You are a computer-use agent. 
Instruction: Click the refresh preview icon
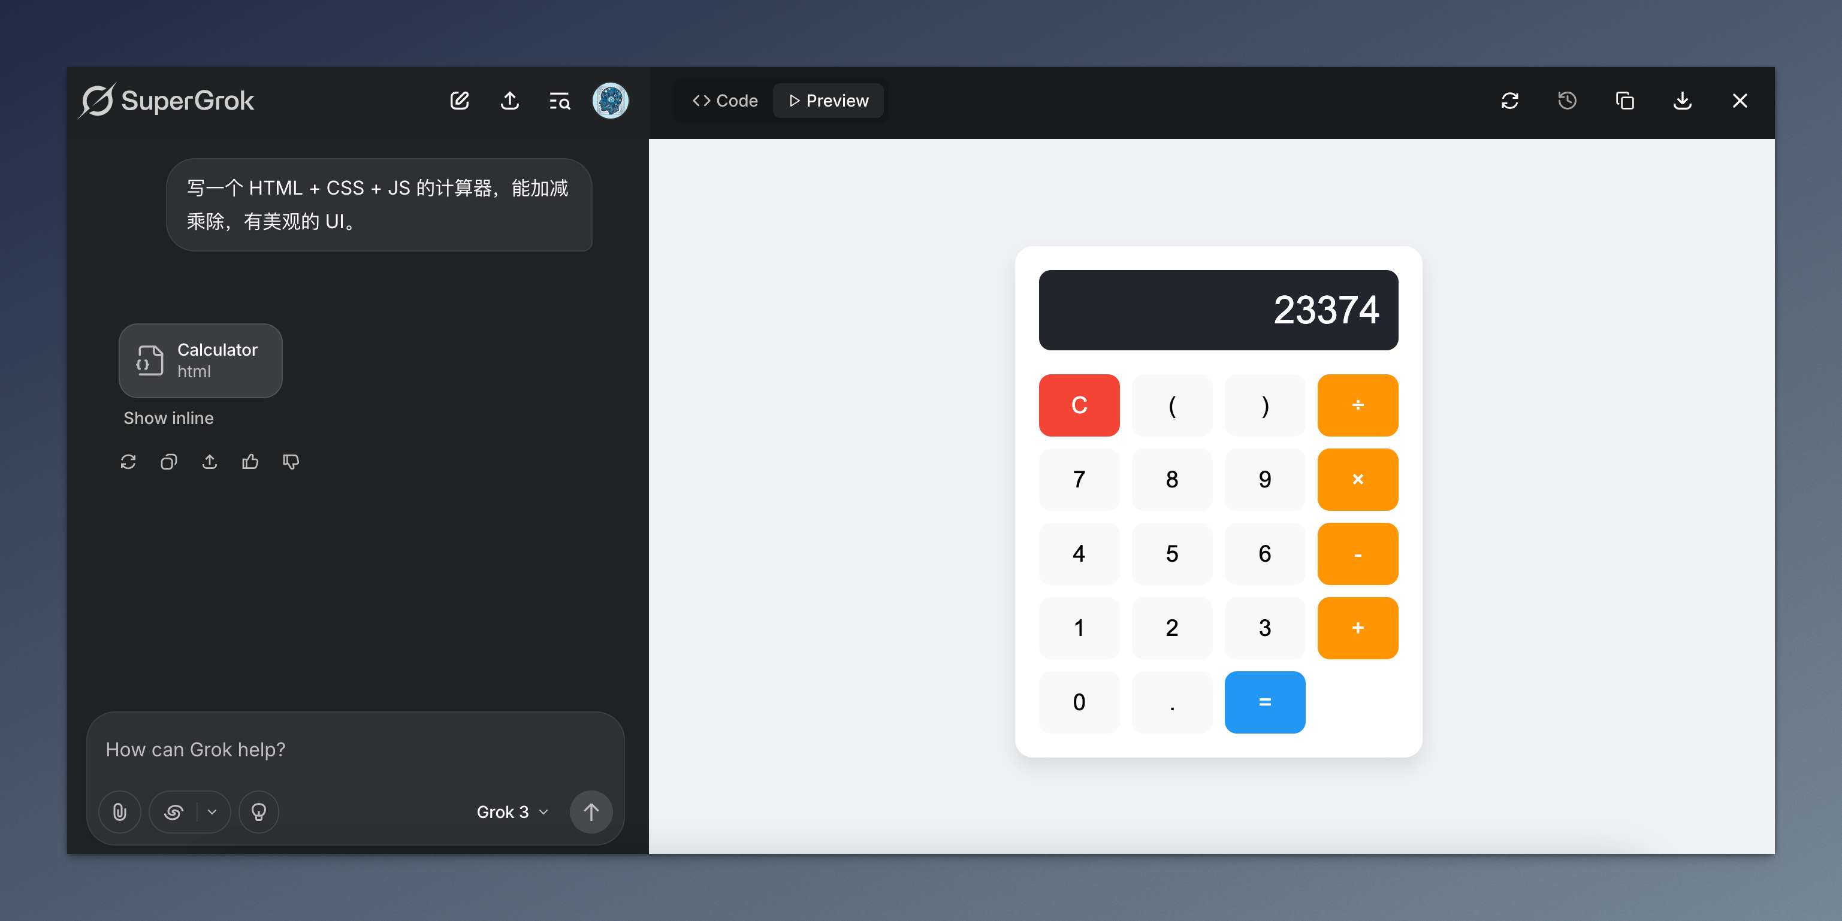(x=1509, y=101)
